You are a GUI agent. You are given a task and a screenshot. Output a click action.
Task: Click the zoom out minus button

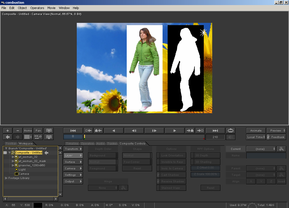point(18,131)
